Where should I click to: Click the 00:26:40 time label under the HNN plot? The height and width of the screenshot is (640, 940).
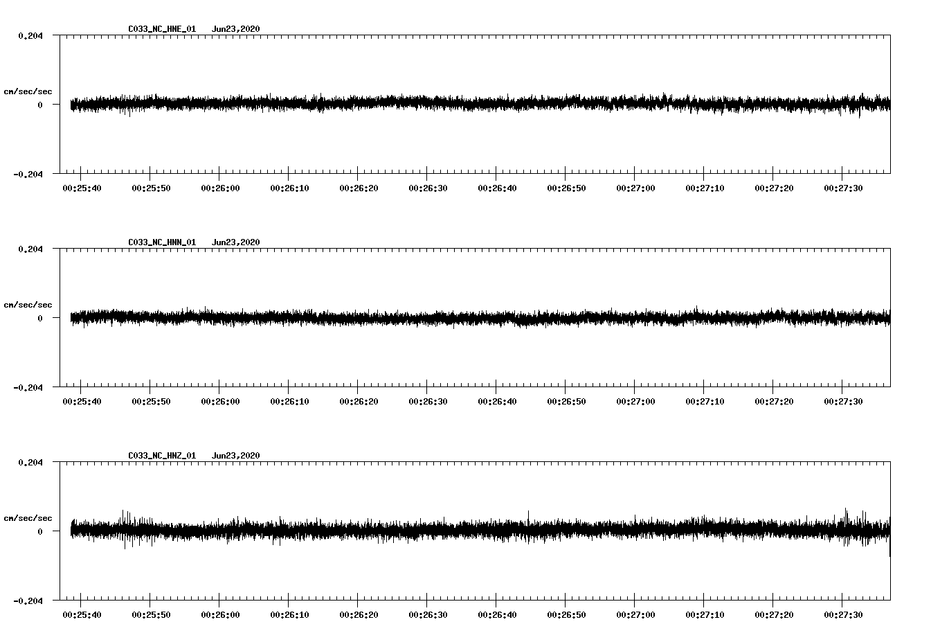pos(497,402)
